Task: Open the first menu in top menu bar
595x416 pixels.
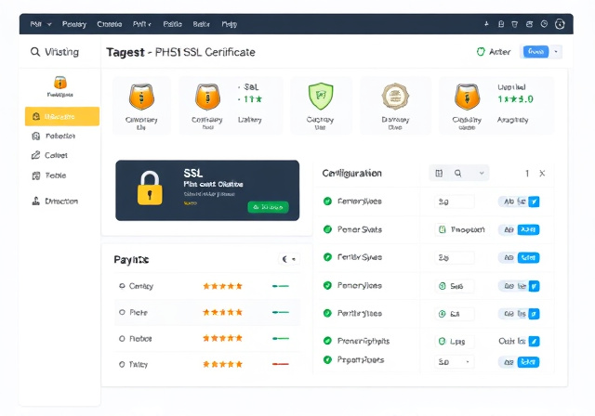Action: coord(36,24)
